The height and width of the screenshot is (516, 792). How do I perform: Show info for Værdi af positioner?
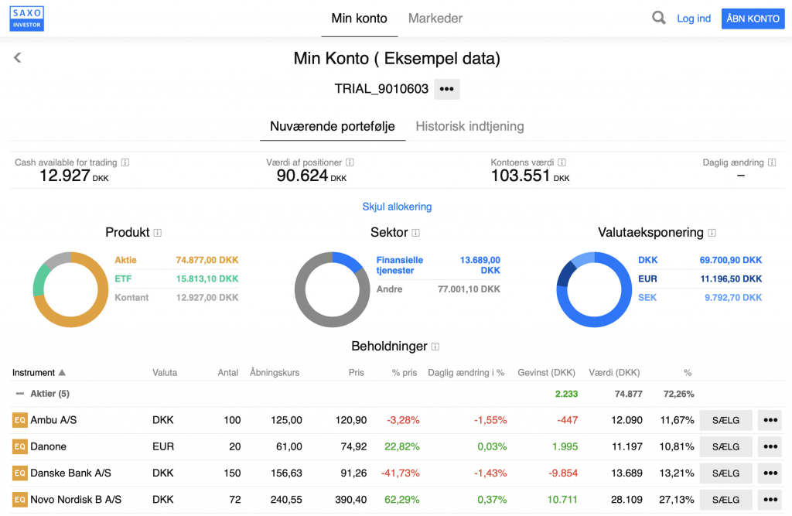[350, 162]
